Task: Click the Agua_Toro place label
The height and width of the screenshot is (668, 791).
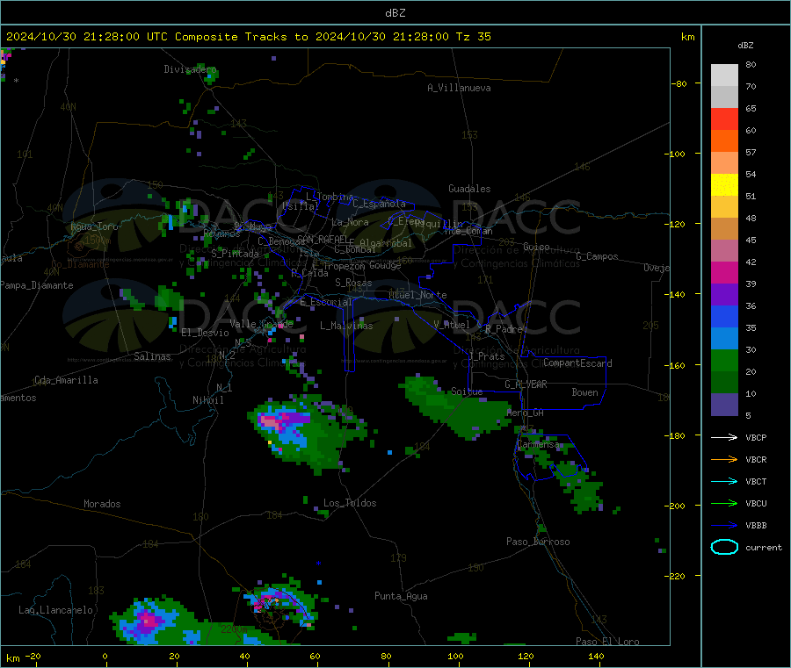Action: 94,226
